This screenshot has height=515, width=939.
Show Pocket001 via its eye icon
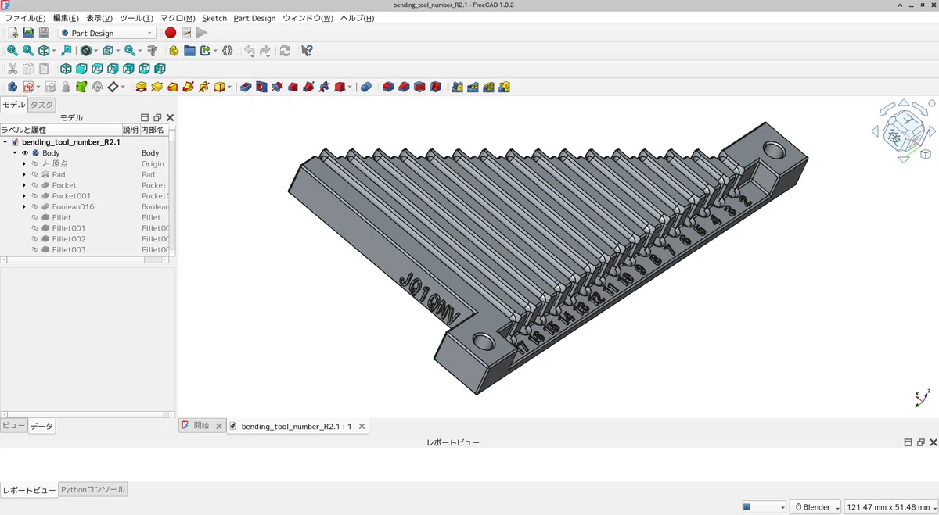(x=34, y=196)
